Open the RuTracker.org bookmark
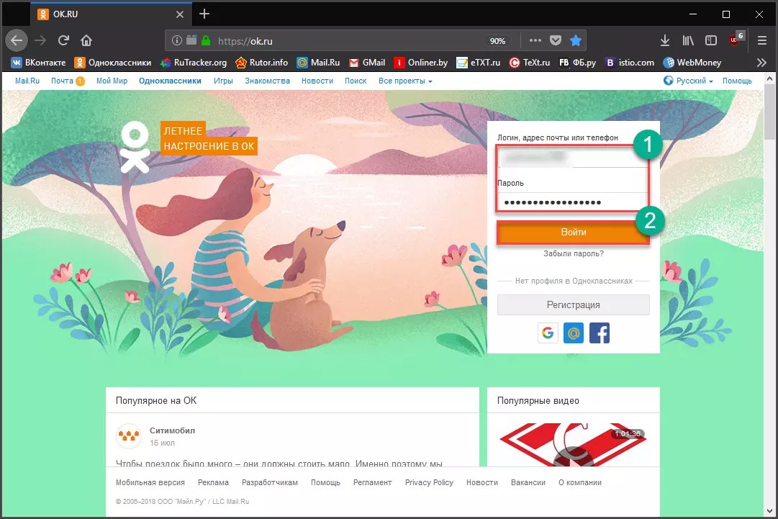This screenshot has height=519, width=778. point(194,63)
